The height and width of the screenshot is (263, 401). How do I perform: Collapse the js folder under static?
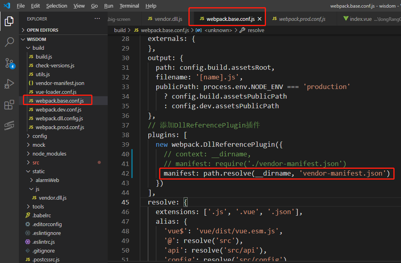coord(63,189)
